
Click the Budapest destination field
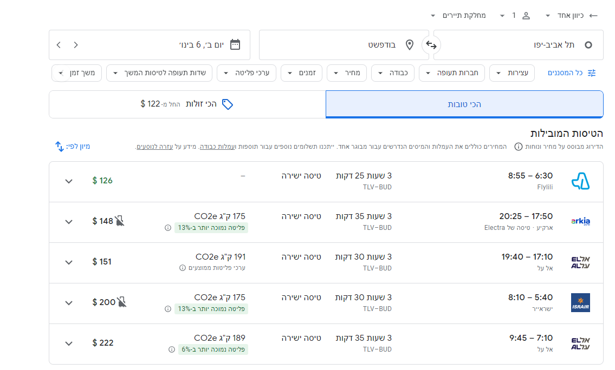tap(344, 45)
